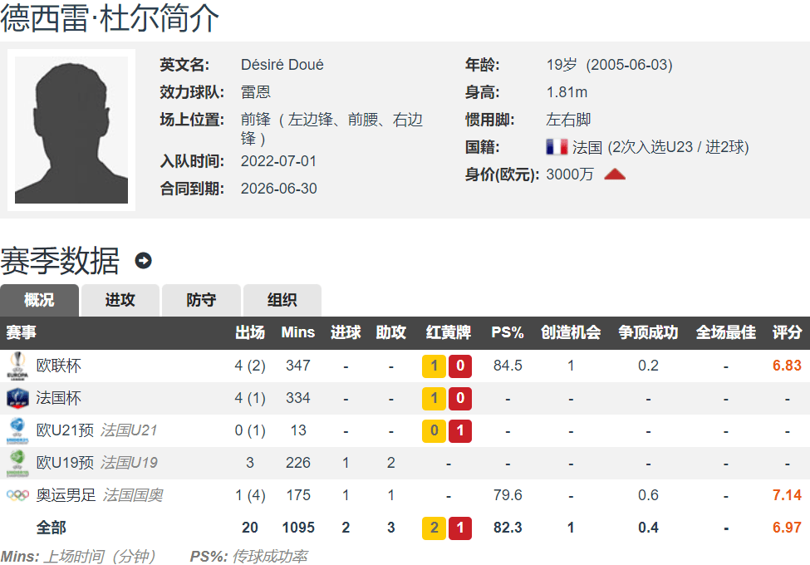Click the 评分 column header
This screenshot has width=810, height=565.
(x=787, y=332)
